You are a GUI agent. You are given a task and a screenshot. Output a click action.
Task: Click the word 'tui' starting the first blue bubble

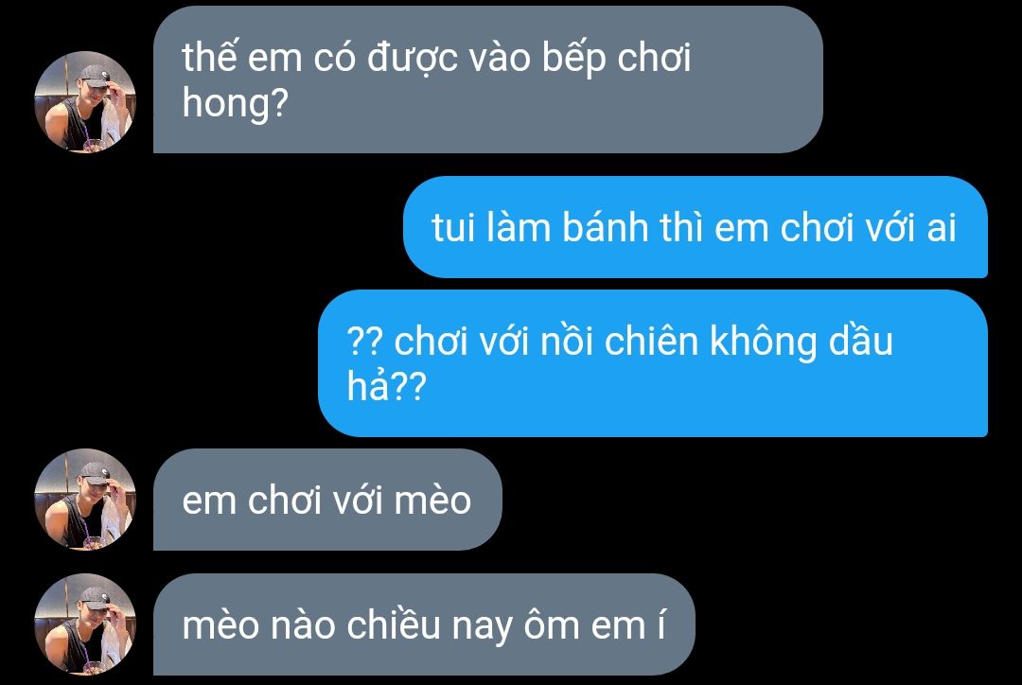tap(453, 228)
